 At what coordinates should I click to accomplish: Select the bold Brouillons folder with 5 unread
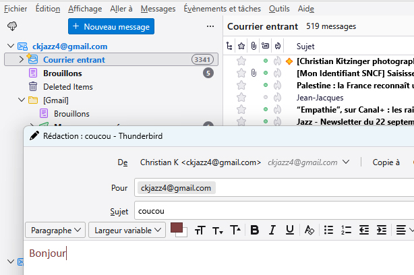tap(63, 73)
